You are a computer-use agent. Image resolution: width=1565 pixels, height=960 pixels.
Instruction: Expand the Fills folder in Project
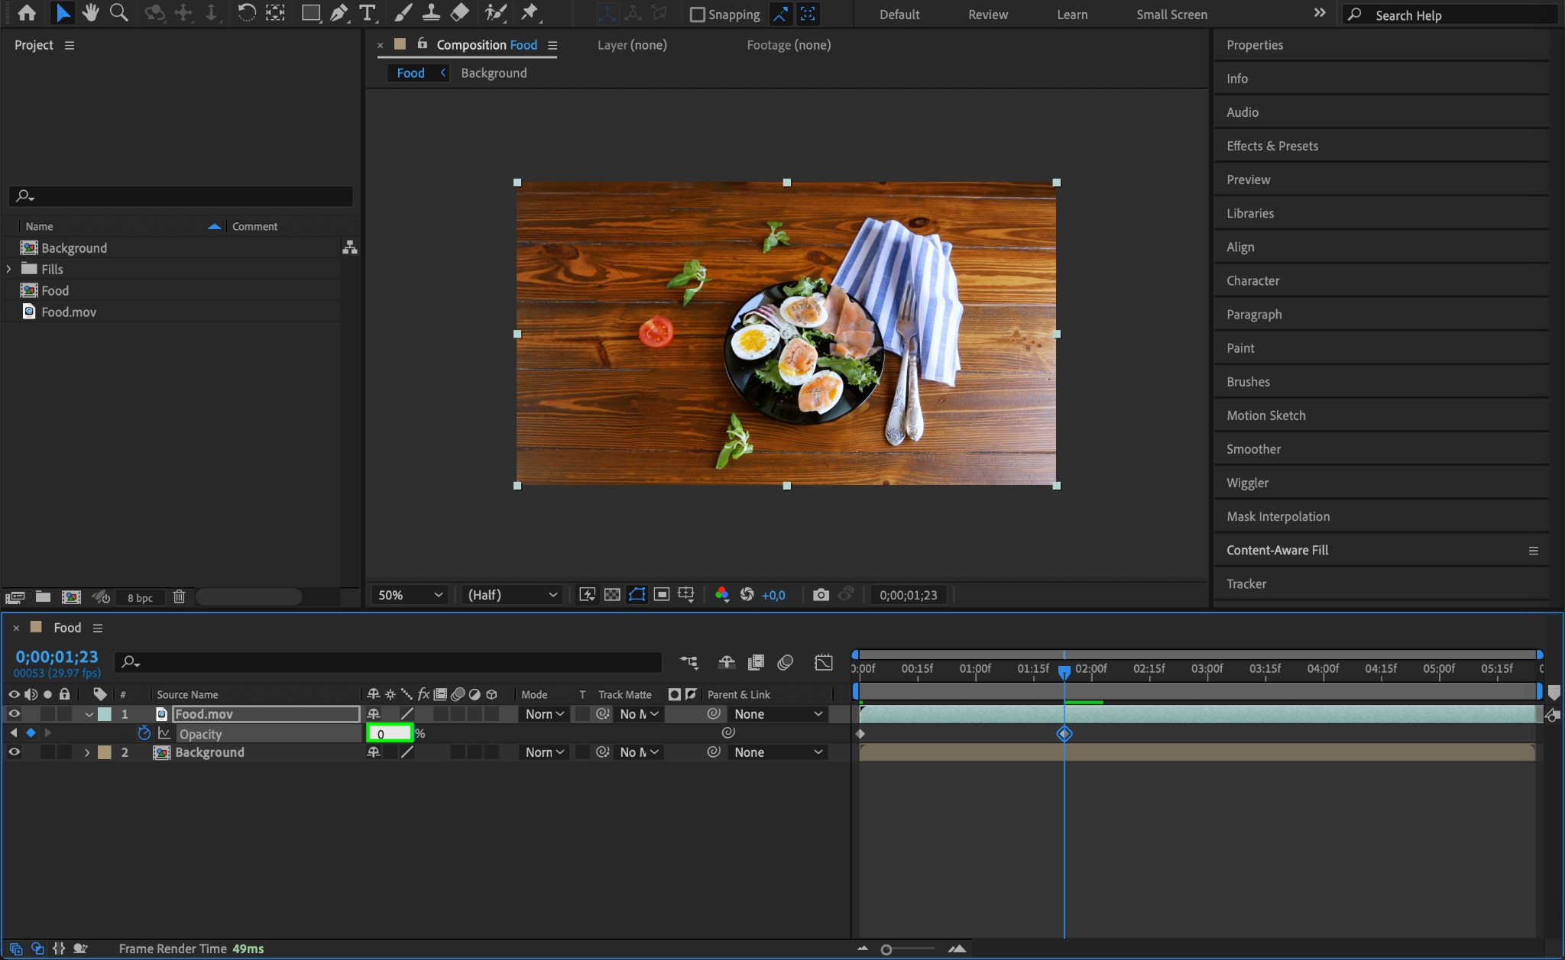[9, 269]
